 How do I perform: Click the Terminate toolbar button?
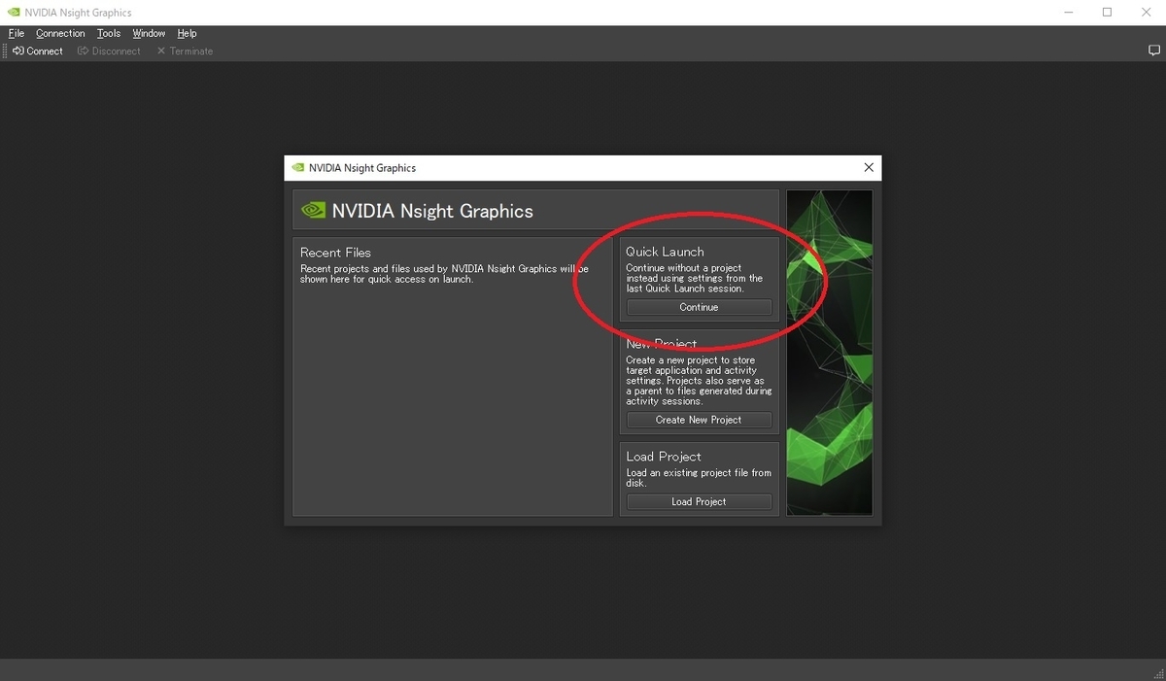pos(185,51)
